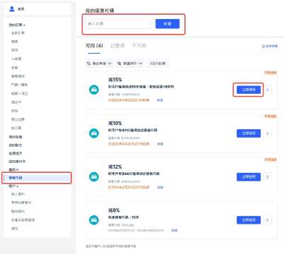Open 全部訂單 in the sidebar
Image resolution: width=284 pixels, height=254 pixels.
18,33
